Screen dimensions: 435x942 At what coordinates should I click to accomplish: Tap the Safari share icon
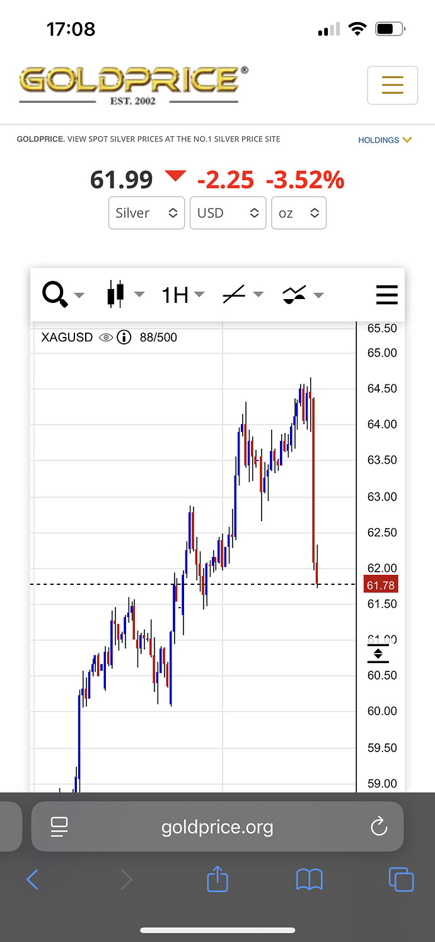pos(217,880)
